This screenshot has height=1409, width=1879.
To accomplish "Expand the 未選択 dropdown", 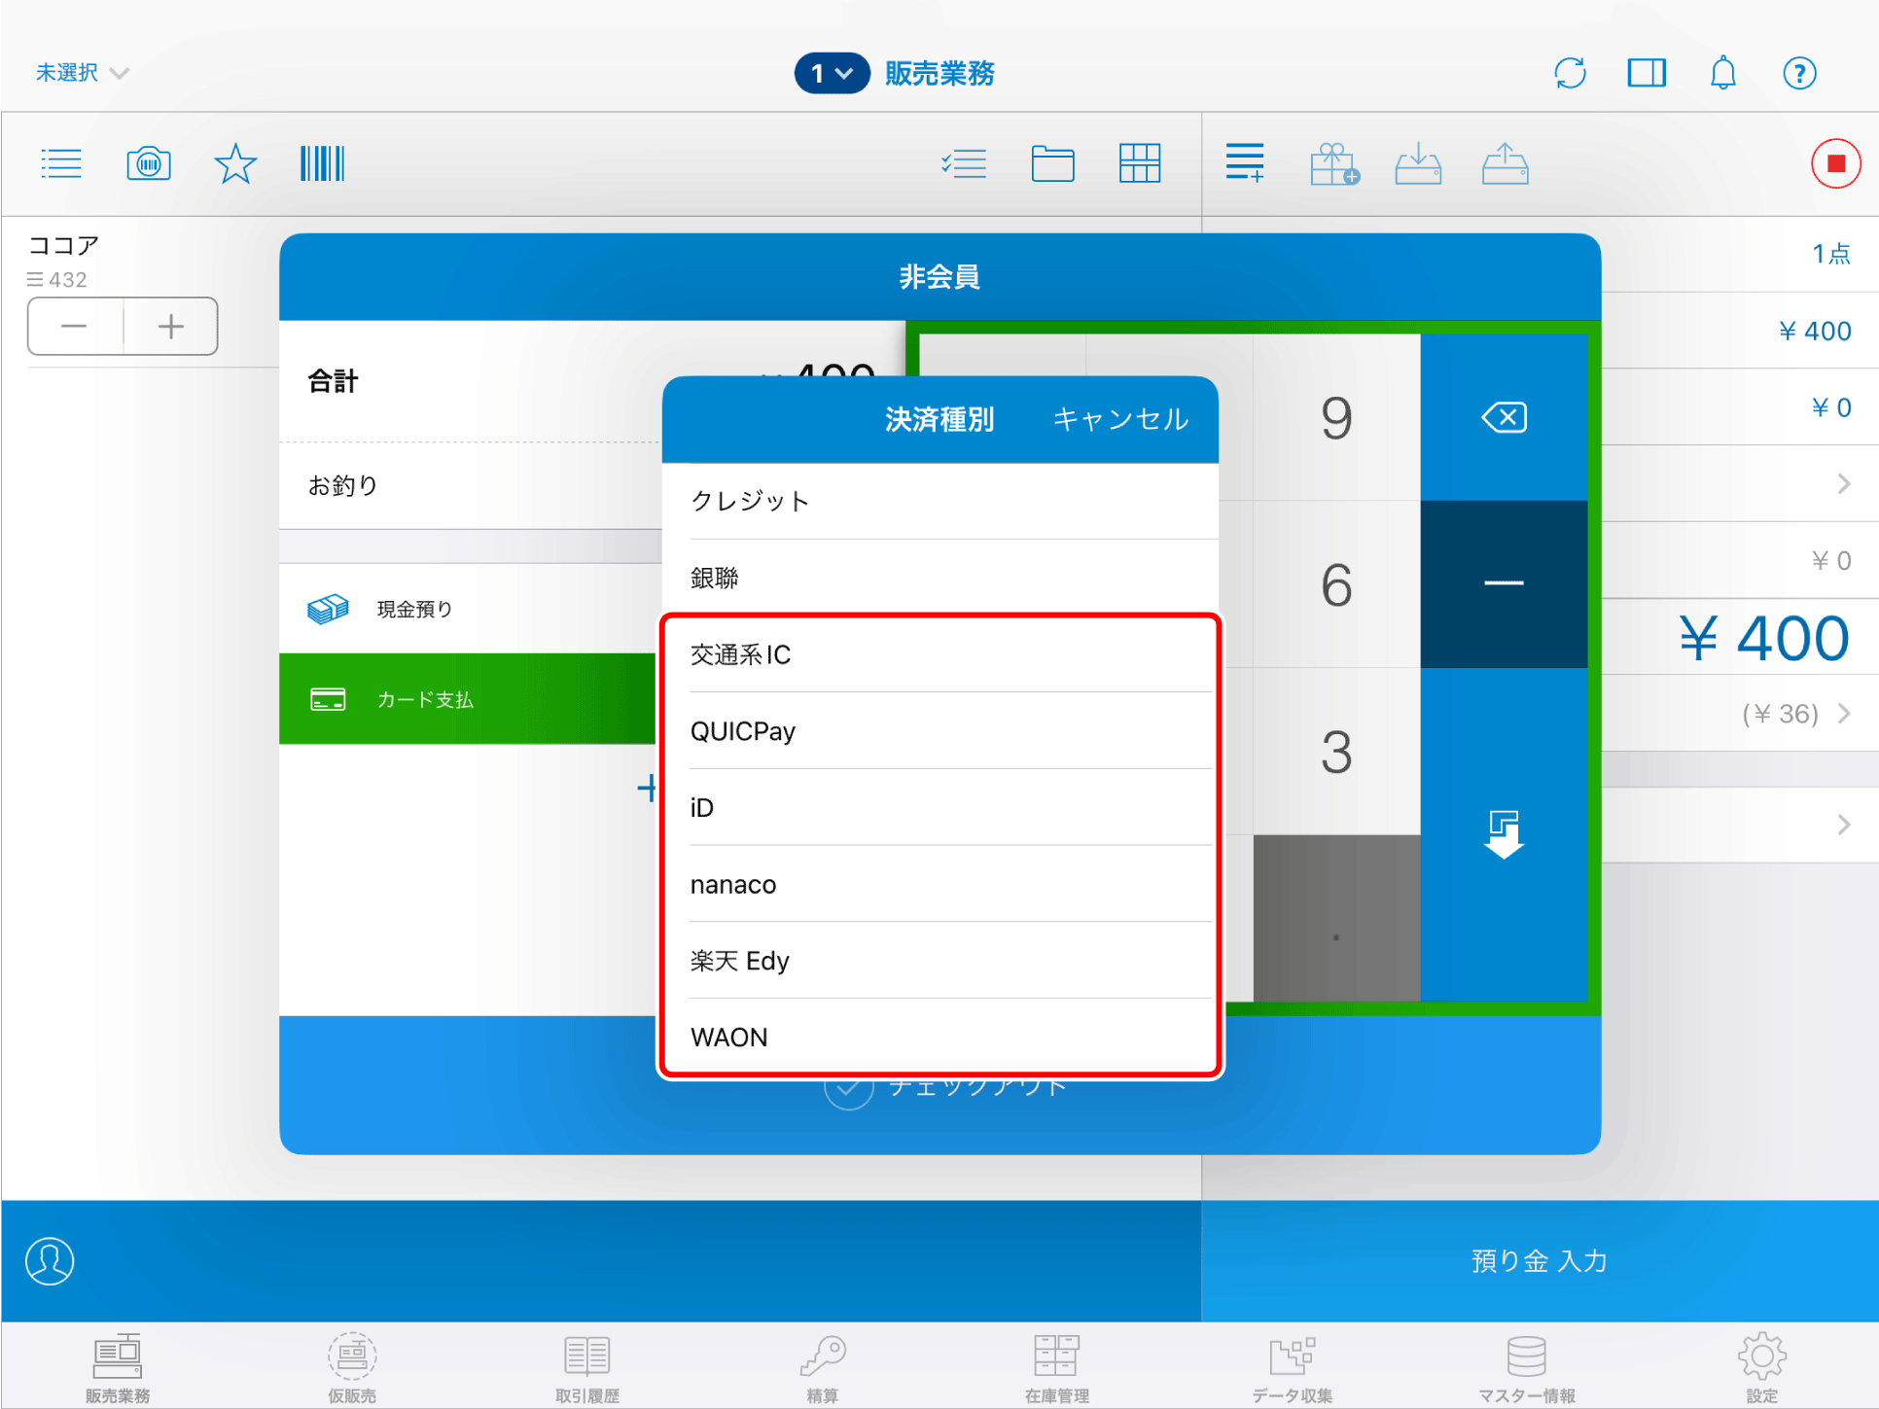I will click(82, 73).
